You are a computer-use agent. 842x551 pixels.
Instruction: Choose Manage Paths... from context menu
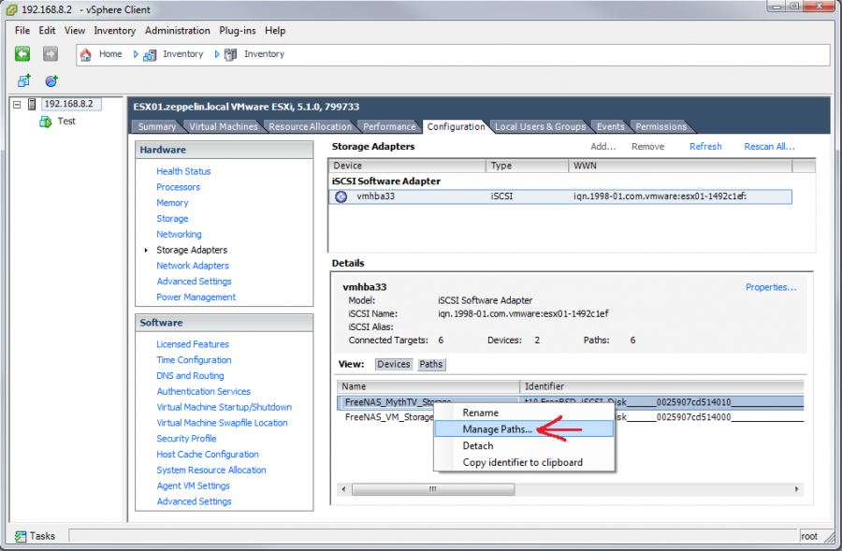click(x=524, y=429)
